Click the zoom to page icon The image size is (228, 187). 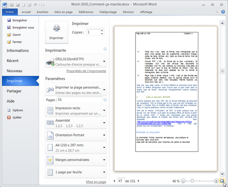pyautogui.click(x=222, y=181)
